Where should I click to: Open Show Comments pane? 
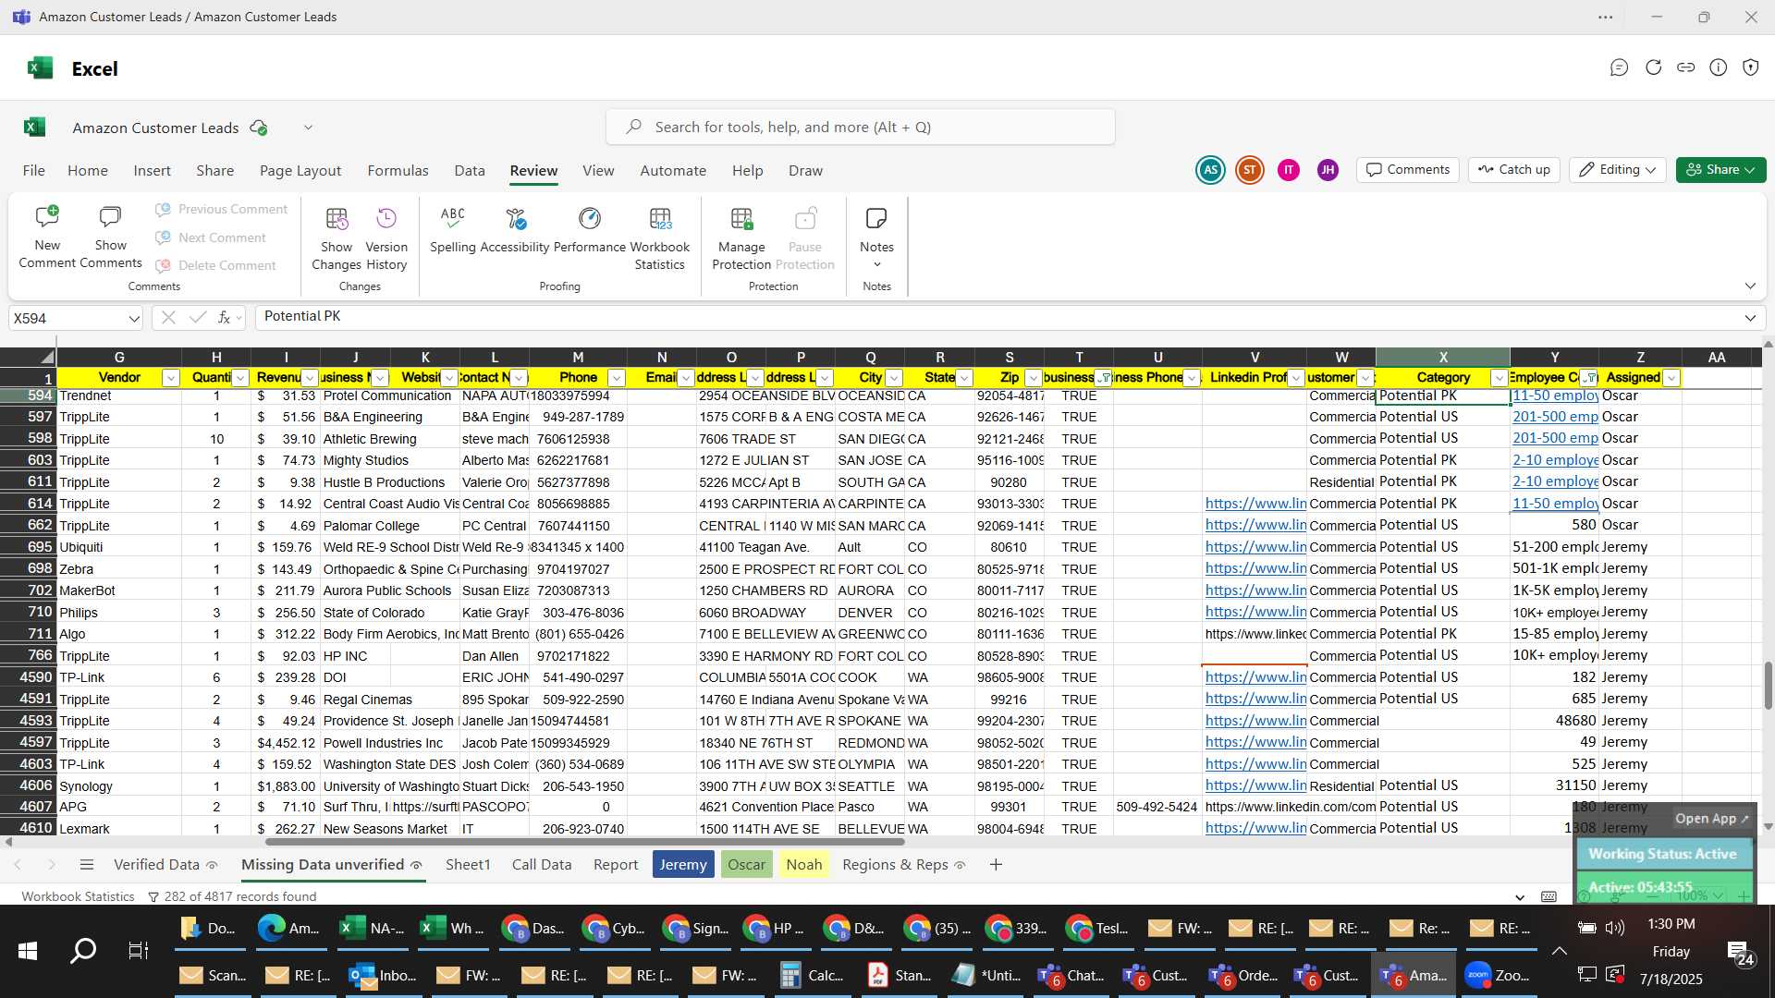click(x=110, y=237)
